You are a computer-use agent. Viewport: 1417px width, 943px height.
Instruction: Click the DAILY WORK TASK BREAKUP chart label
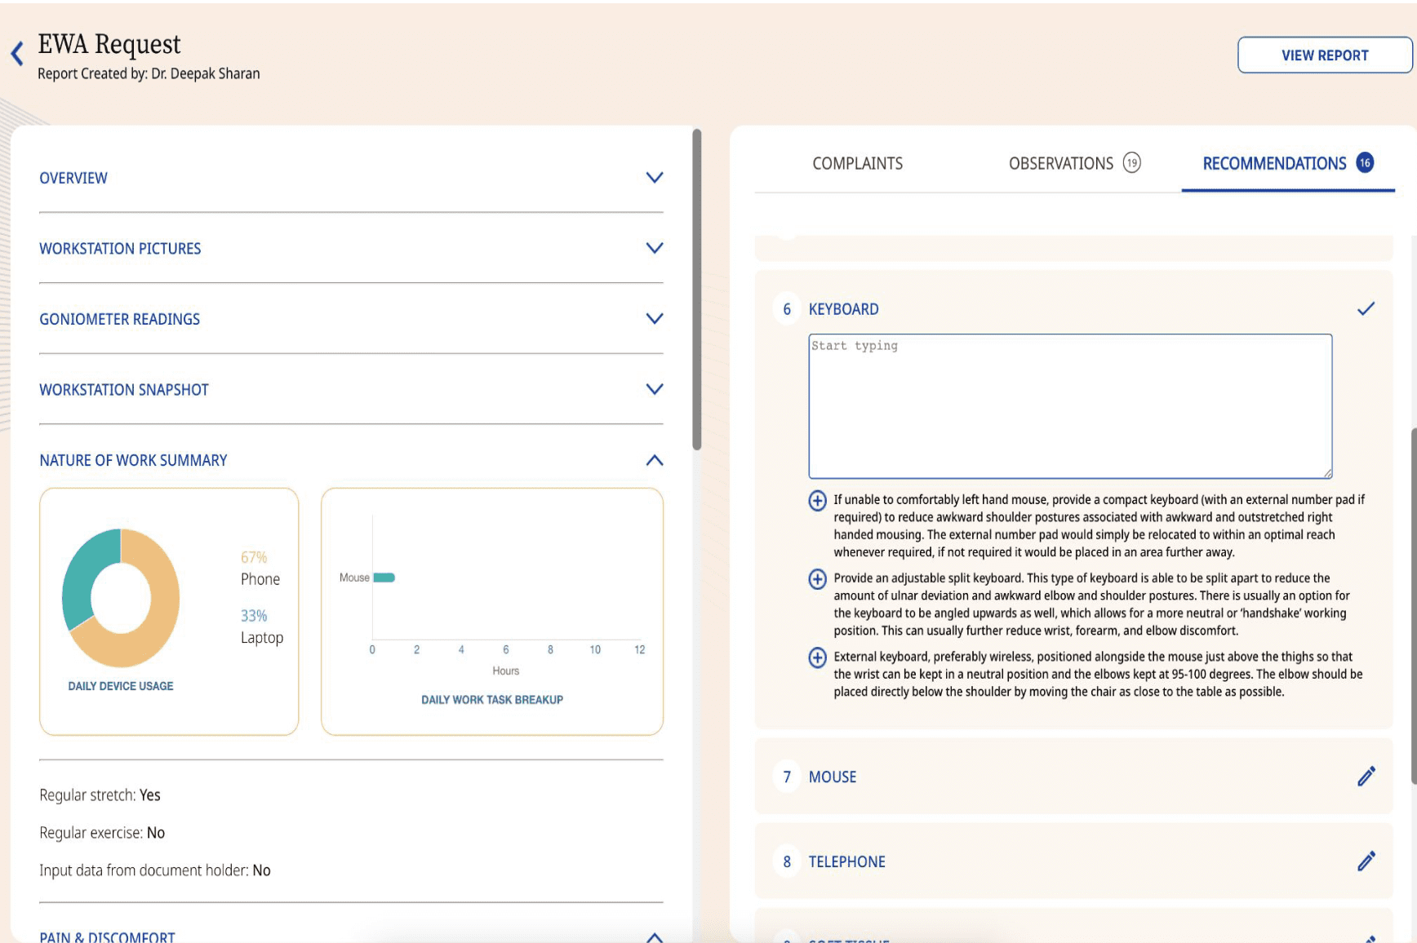[x=492, y=700]
